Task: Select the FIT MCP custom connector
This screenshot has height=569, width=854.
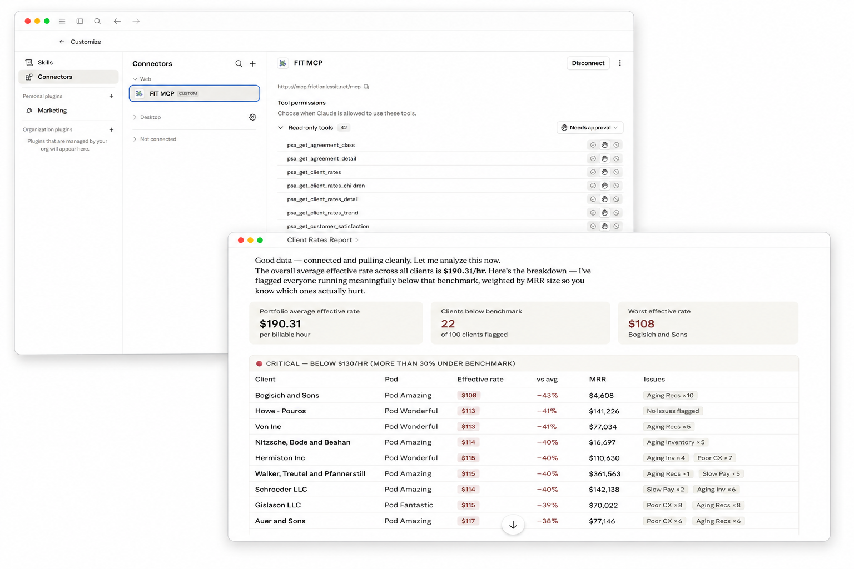Action: point(195,93)
